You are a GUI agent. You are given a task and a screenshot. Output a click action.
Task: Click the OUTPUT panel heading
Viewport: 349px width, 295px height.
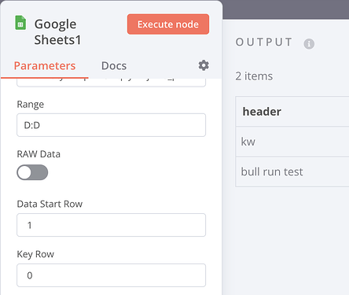264,42
